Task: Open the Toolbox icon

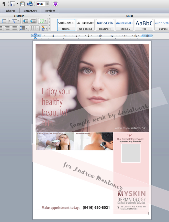Action: 22,4
